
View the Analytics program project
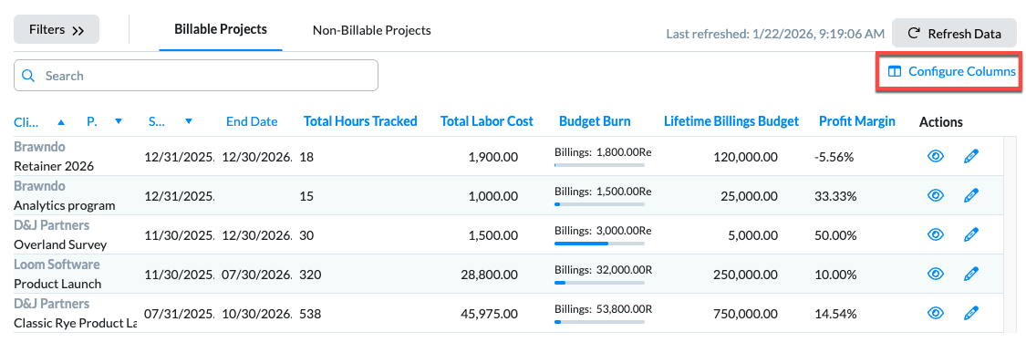click(x=936, y=195)
